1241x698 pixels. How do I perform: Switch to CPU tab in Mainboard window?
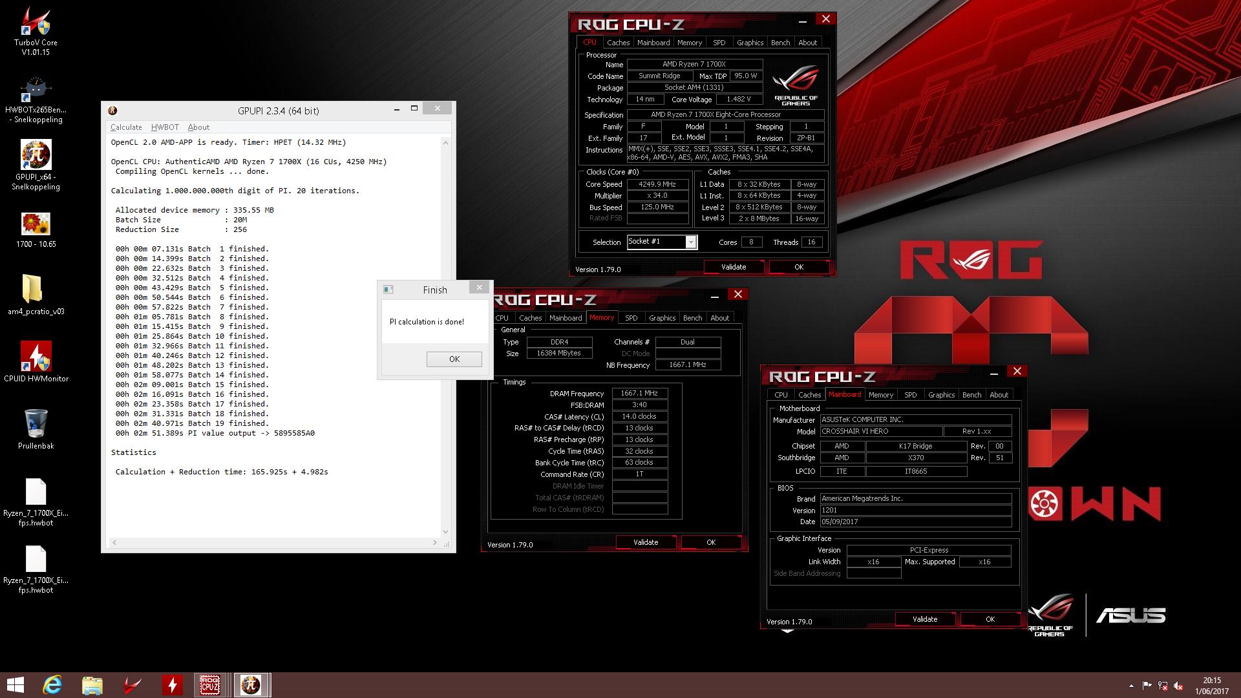781,395
